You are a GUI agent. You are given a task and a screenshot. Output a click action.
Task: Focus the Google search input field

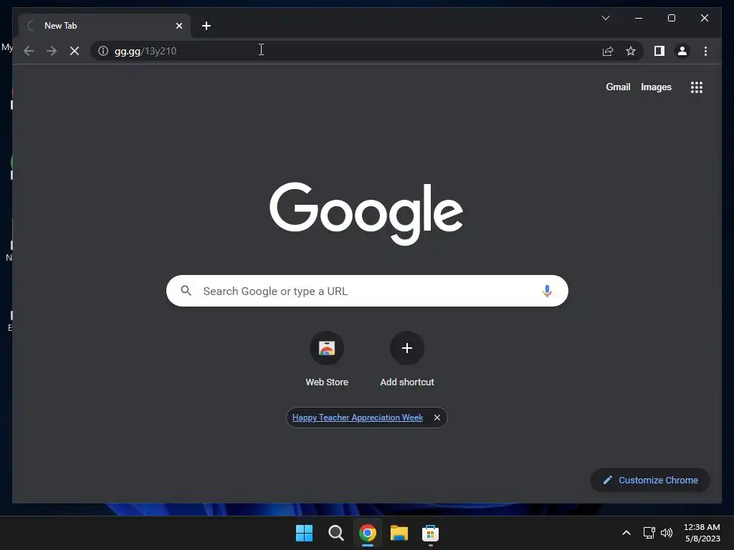coord(367,291)
